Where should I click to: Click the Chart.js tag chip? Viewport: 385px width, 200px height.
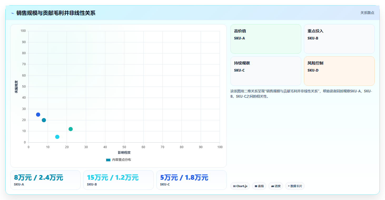(240, 186)
